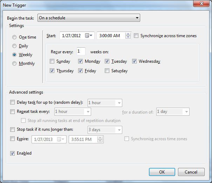Check the Sunday checkbox

[52, 61]
